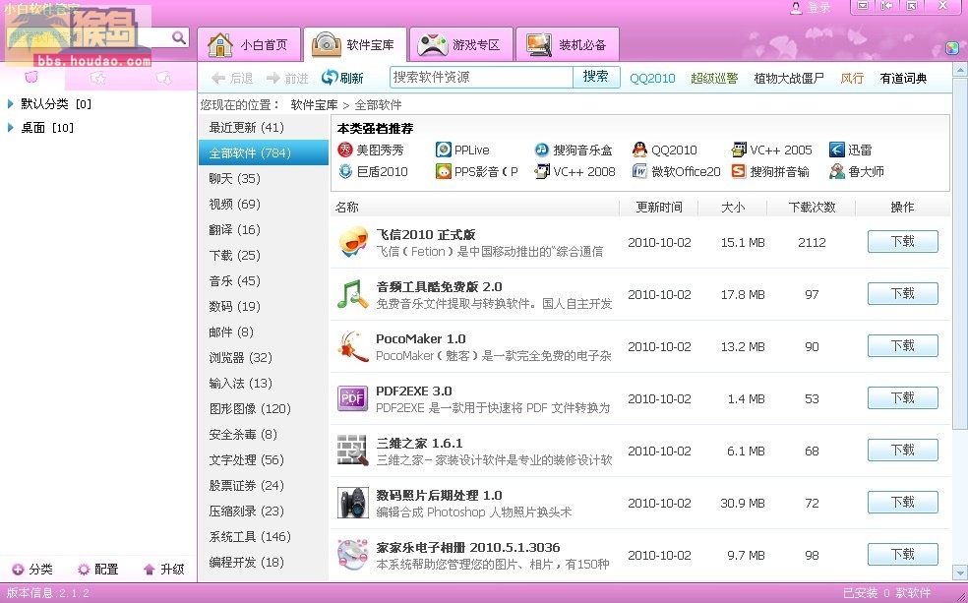Select the 搜狗音乐盒 recommended icon
This screenshot has height=603, width=968.
pyautogui.click(x=541, y=150)
